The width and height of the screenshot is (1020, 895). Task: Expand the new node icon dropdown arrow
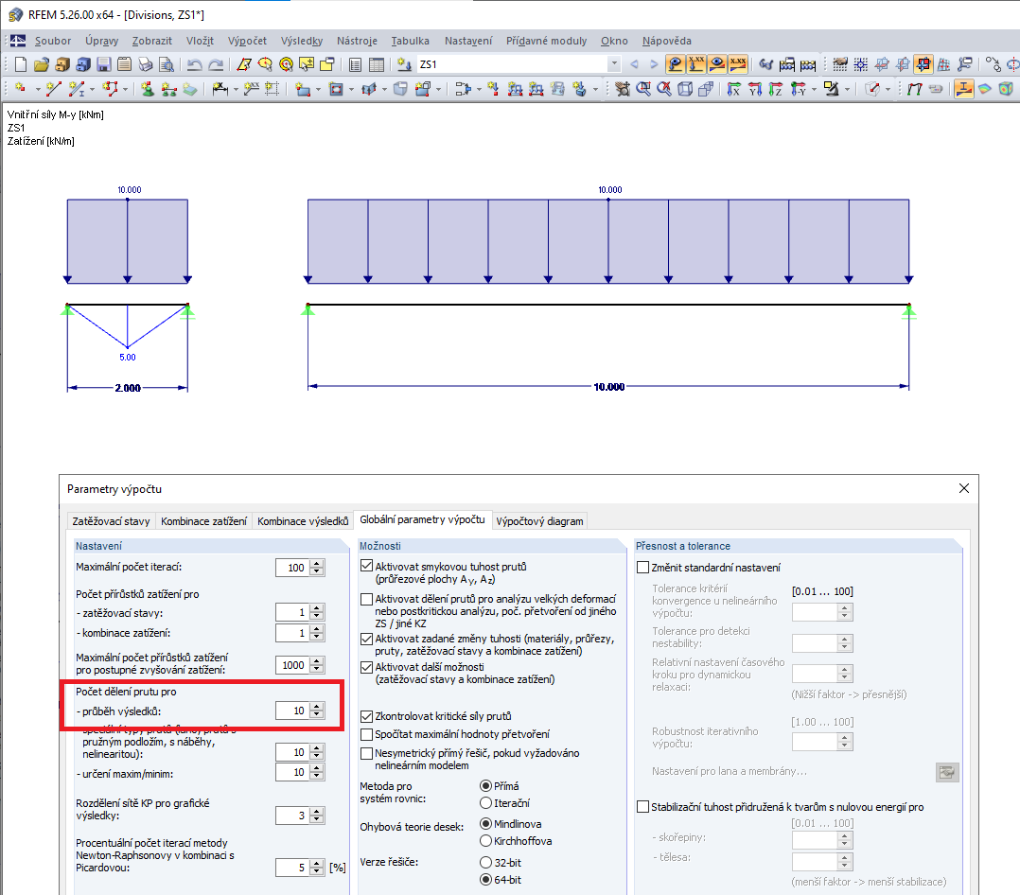tap(37, 90)
